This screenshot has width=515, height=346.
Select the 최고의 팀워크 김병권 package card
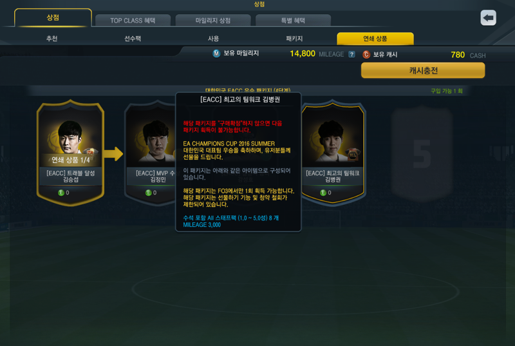333,153
